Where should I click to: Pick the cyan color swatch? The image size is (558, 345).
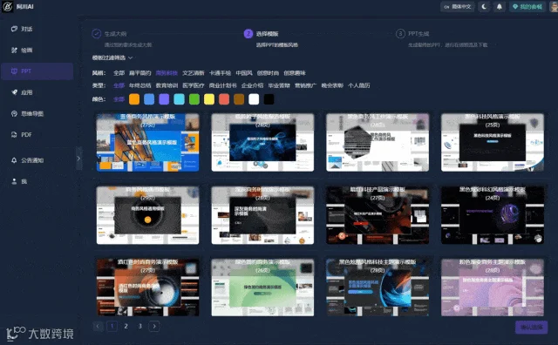(x=179, y=99)
